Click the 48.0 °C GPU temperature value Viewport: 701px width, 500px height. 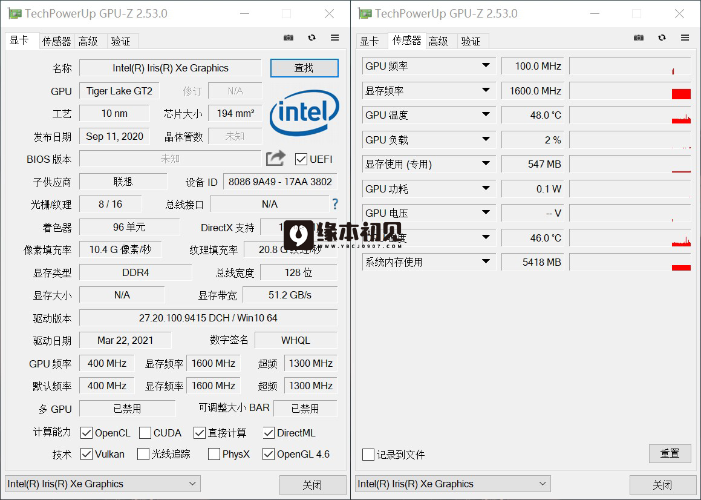(x=532, y=115)
